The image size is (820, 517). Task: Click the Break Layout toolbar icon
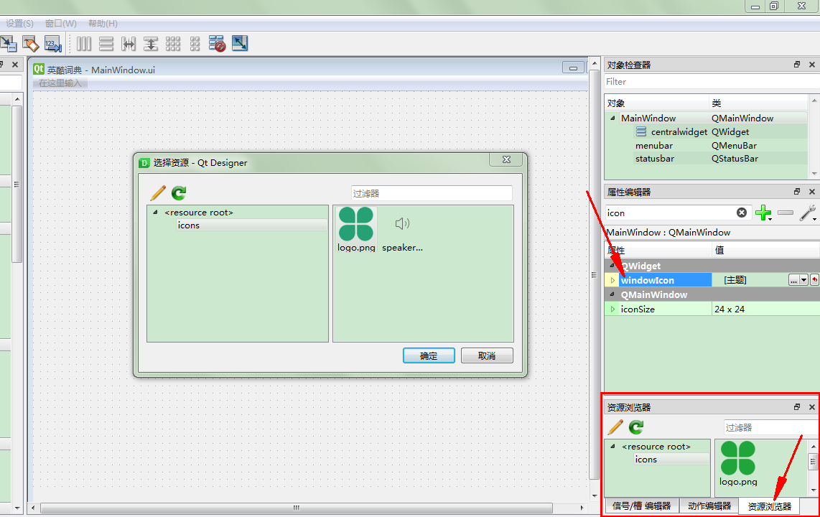tap(217, 44)
